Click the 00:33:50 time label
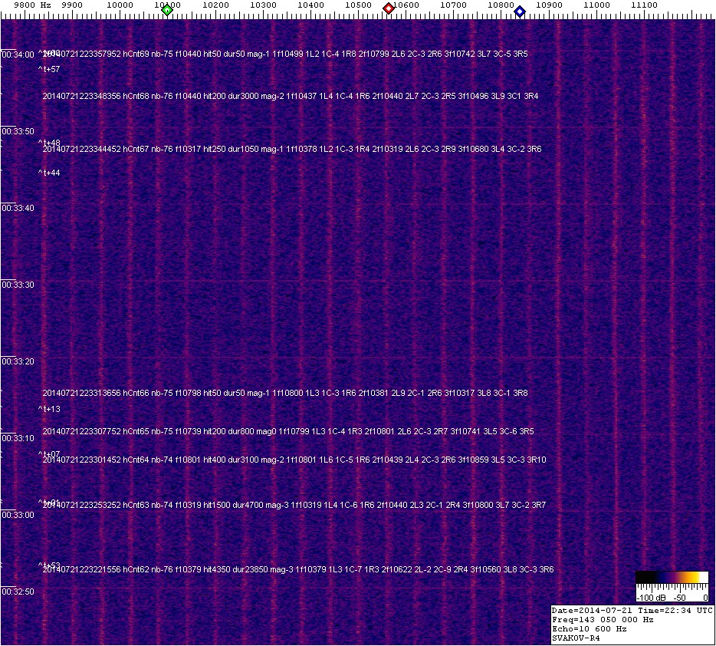Image resolution: width=716 pixels, height=646 pixels. tap(18, 131)
